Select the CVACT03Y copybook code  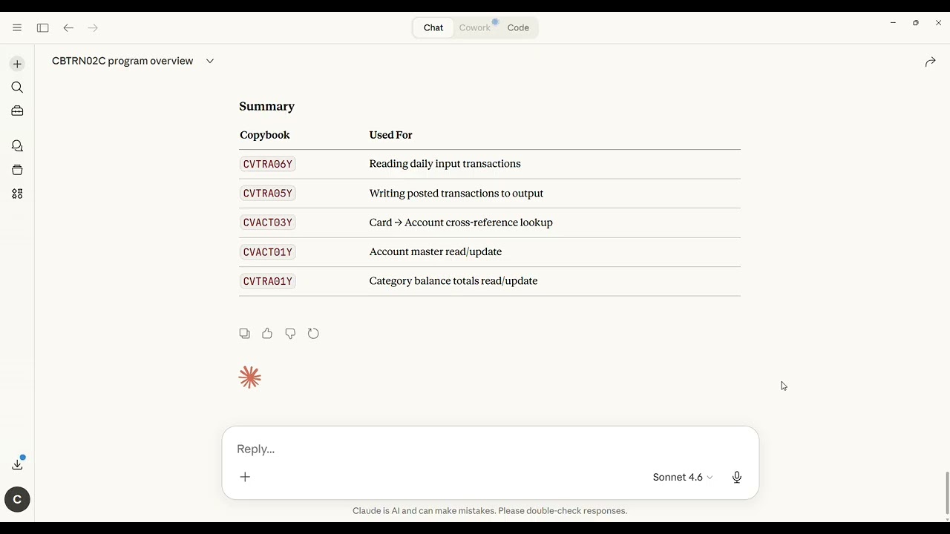(268, 222)
